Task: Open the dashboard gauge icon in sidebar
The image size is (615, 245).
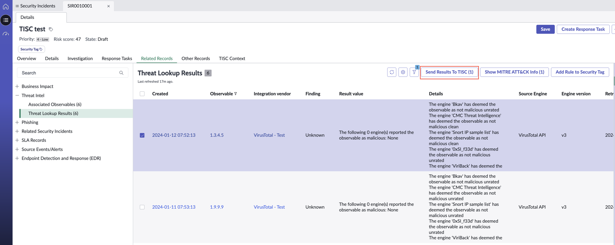Action: [6, 34]
